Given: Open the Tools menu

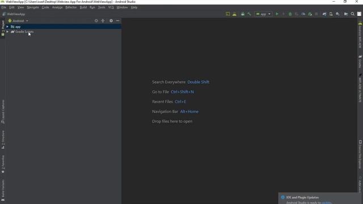Looking at the screenshot, I should (x=102, y=7).
